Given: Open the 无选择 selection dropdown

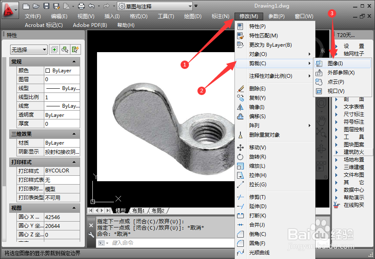Looking at the screenshot, I should tap(29, 50).
